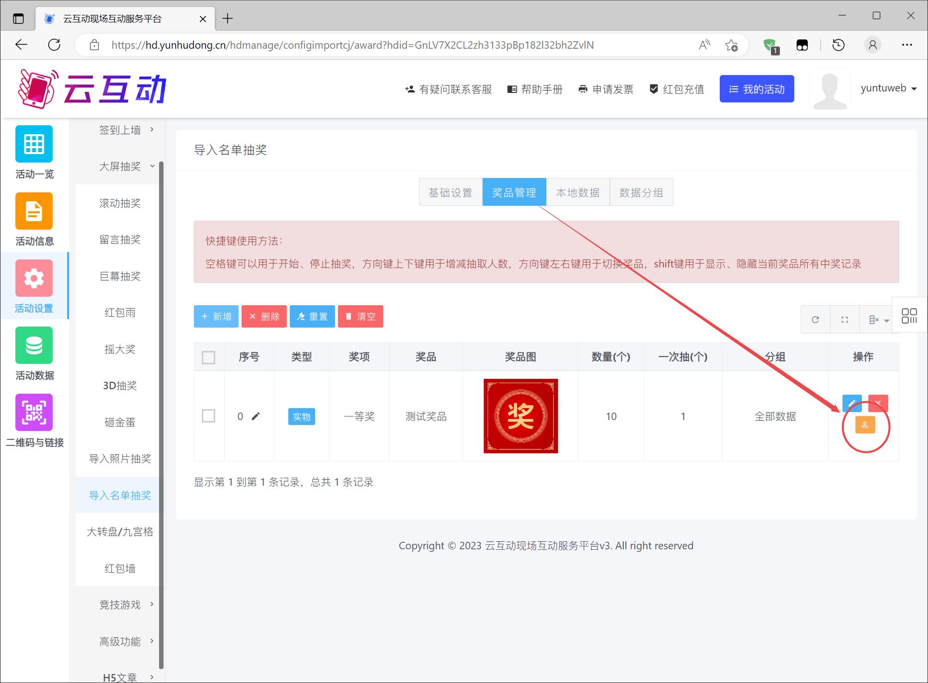Open 活动一览 in left sidebar
Viewport: 928px width, 683px height.
coord(34,152)
